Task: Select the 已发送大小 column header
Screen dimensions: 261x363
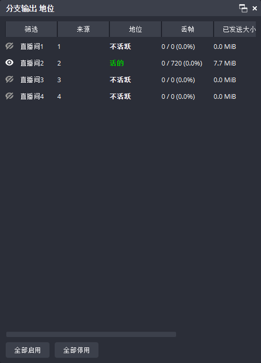Action: point(235,29)
